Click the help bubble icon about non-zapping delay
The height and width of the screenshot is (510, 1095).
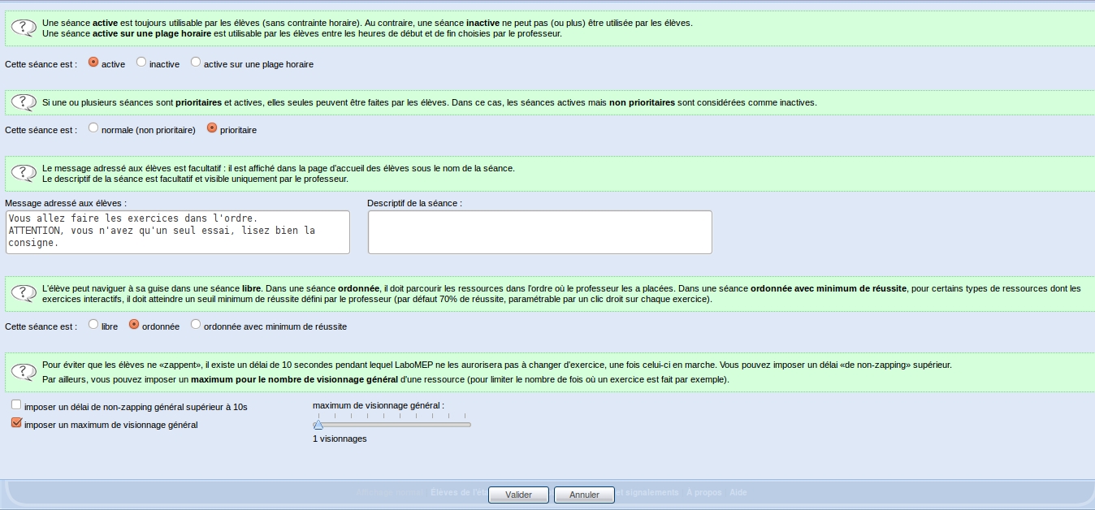coord(23,372)
